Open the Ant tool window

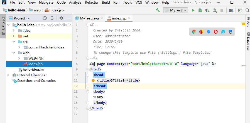(248, 22)
